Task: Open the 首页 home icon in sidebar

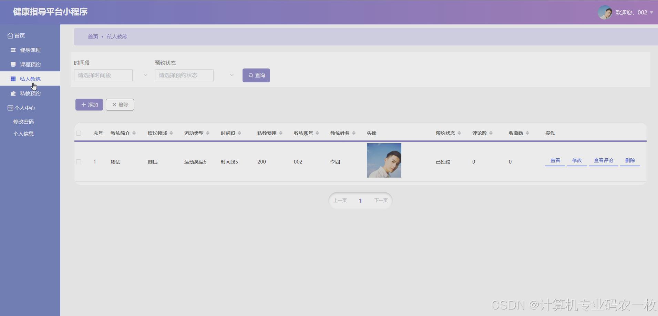Action: pyautogui.click(x=10, y=35)
